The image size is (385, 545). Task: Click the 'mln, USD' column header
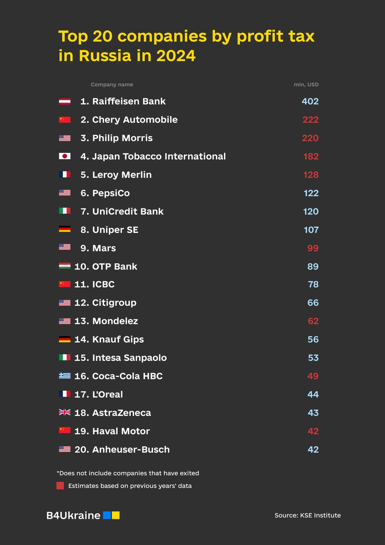pyautogui.click(x=306, y=85)
